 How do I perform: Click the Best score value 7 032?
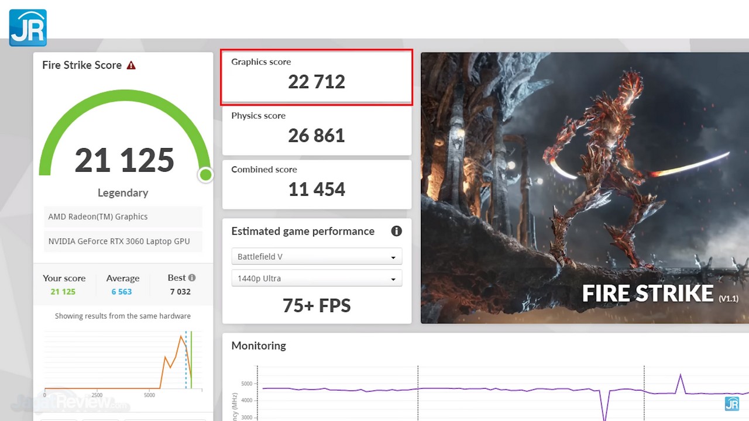click(180, 292)
